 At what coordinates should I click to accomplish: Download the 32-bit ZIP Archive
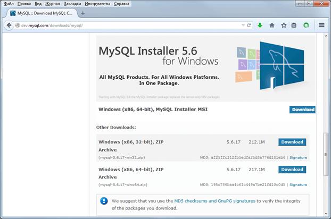[x=292, y=142]
